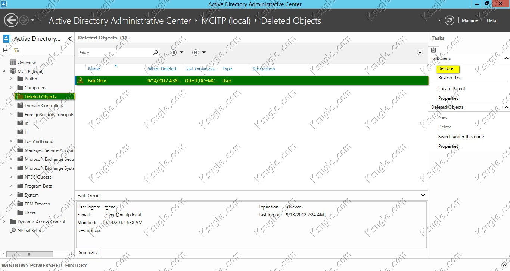Collapse the Faik Genc preview pane chevron

click(423, 195)
